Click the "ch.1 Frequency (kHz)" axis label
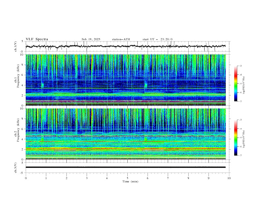258x200 pixels. [x=17, y=76]
